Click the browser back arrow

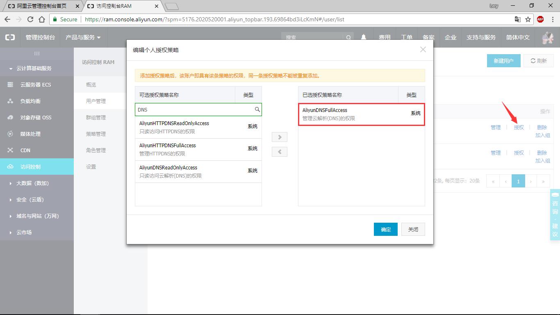[7, 19]
